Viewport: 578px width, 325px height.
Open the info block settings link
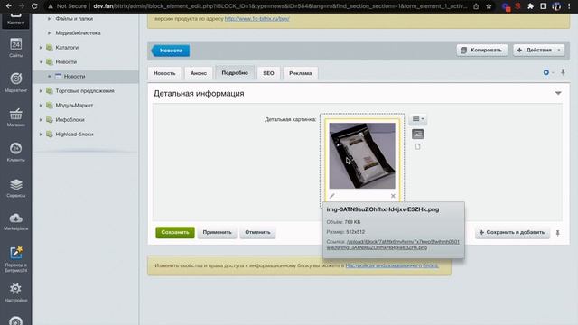tap(392, 265)
